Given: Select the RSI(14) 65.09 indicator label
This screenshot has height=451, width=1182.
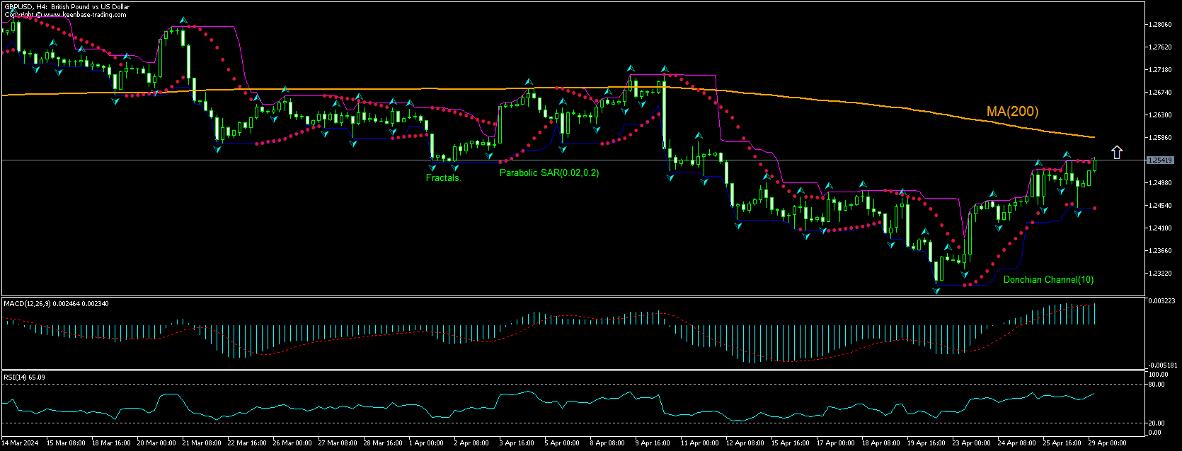Looking at the screenshot, I should click(25, 377).
